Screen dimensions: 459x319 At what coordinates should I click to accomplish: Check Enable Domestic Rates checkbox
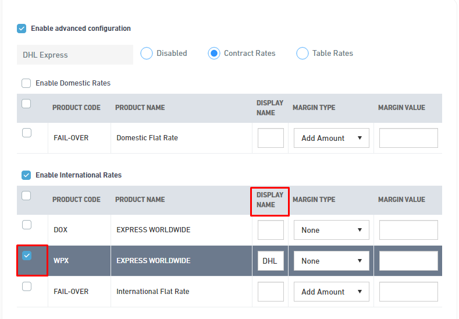point(26,83)
